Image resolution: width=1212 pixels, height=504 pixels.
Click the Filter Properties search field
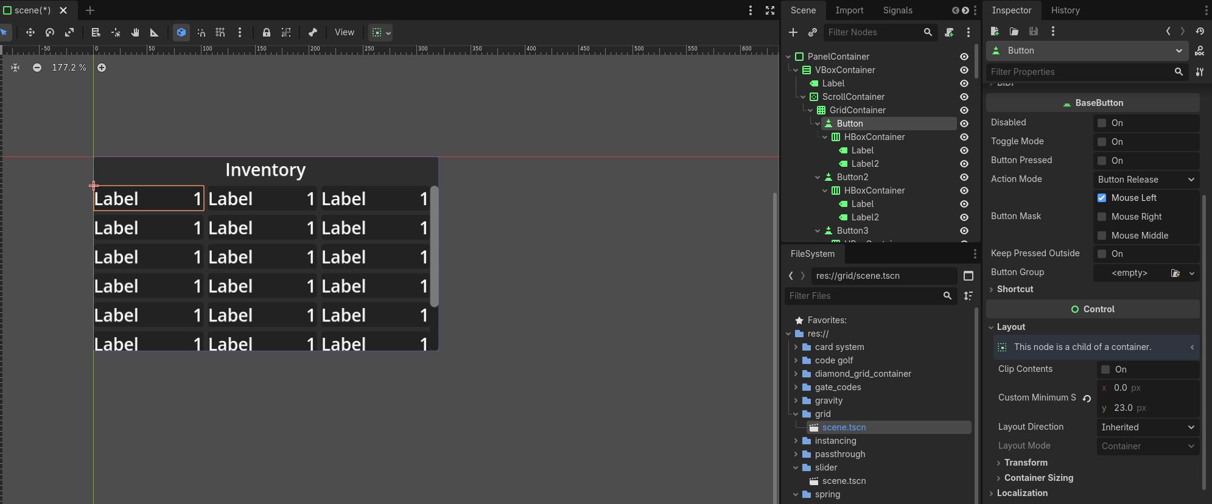coord(1081,72)
